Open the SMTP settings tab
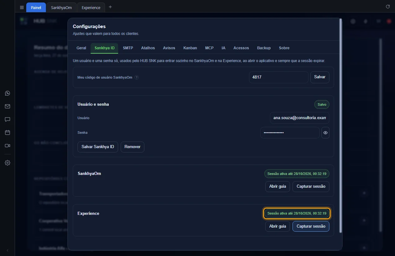This screenshot has width=395, height=256. (128, 48)
